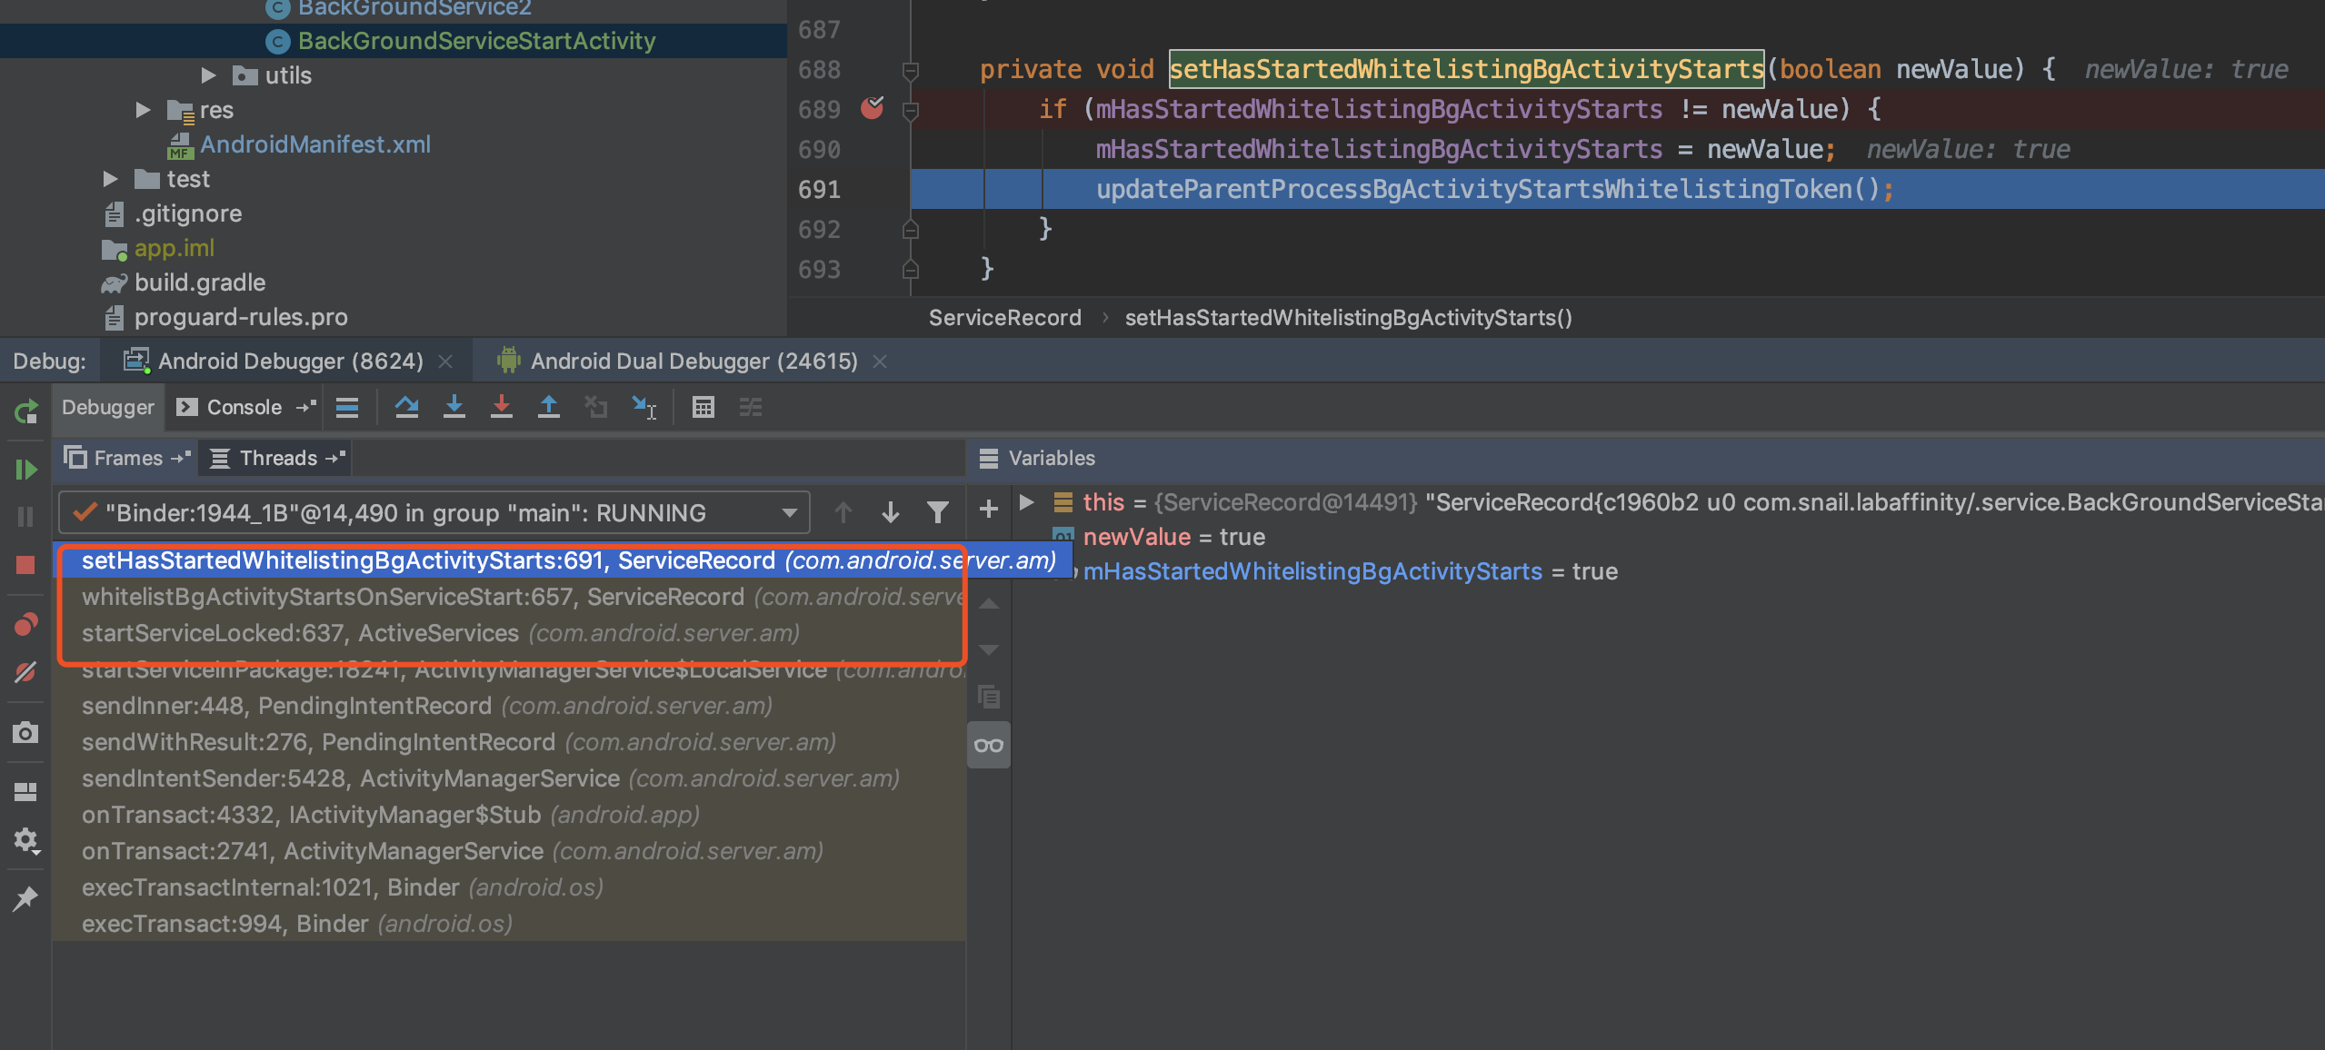The height and width of the screenshot is (1050, 2325).
Task: Open the Binder thread selector dropdown
Action: 789,513
